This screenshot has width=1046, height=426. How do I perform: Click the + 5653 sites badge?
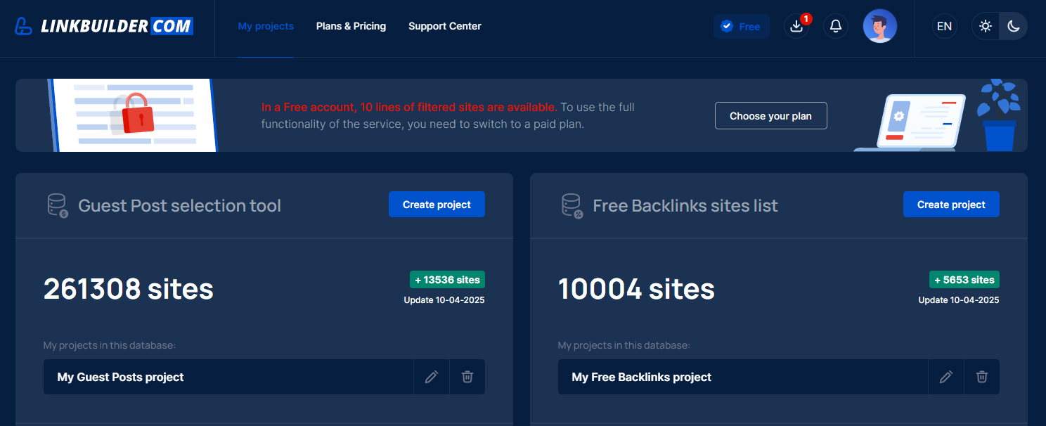click(964, 280)
